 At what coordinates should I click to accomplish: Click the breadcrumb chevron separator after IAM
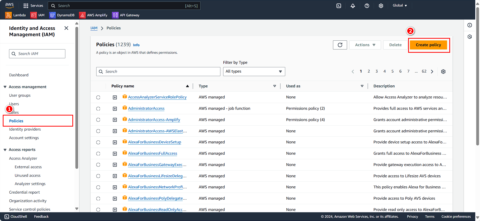pos(102,28)
